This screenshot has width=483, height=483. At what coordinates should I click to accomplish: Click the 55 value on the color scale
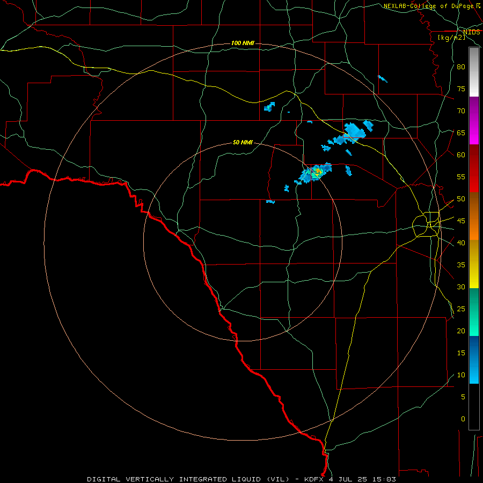(461, 177)
